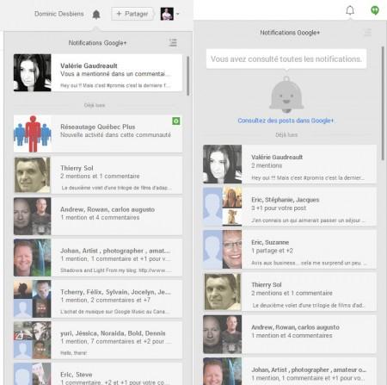Click the dark bell icon beside Dominic Desbiens
Viewport: 387px width, 385px height.
coord(96,14)
